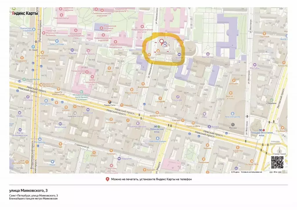Viewport: 297px width, 210px height.
Task: Select the Du Nord 1834 icon
Action: 252,161
